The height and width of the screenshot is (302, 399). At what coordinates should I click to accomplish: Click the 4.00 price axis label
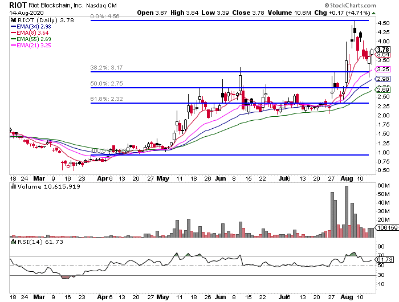tap(383, 42)
